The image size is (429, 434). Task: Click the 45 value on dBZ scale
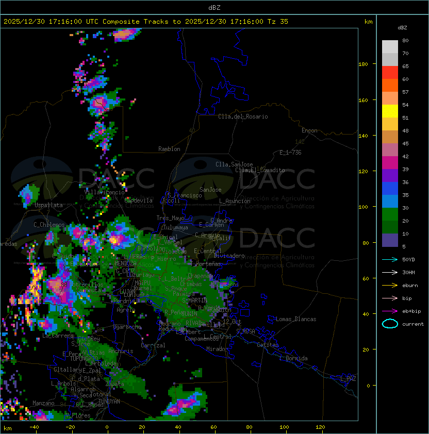[405, 143]
